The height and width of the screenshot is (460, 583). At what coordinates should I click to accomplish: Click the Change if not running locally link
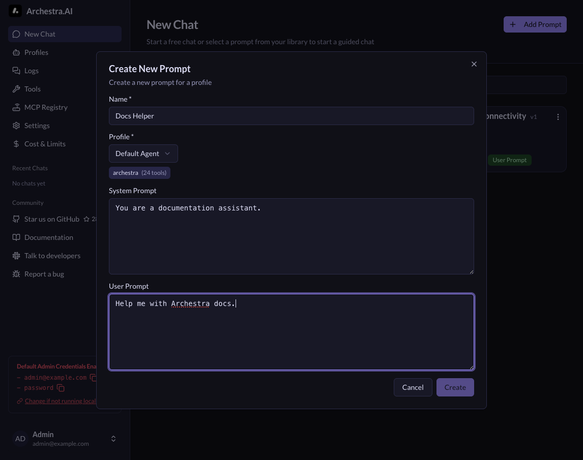[60, 401]
